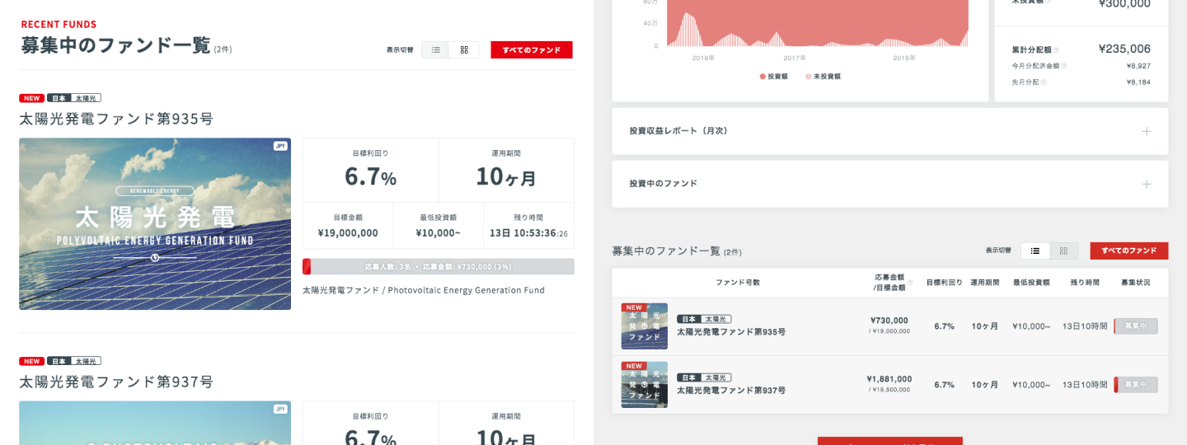1187x445 pixels.
Task: Click 募集中 status button for fund 935
Action: click(1136, 326)
